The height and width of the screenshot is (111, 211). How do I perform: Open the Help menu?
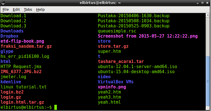pyautogui.click(x=40, y=10)
